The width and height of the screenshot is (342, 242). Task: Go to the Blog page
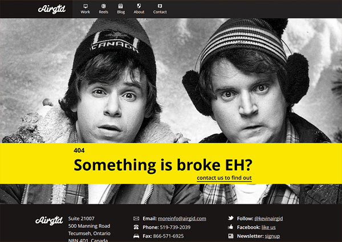(x=121, y=12)
